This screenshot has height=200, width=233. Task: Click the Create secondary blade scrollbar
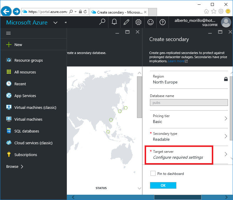[x=231, y=108]
